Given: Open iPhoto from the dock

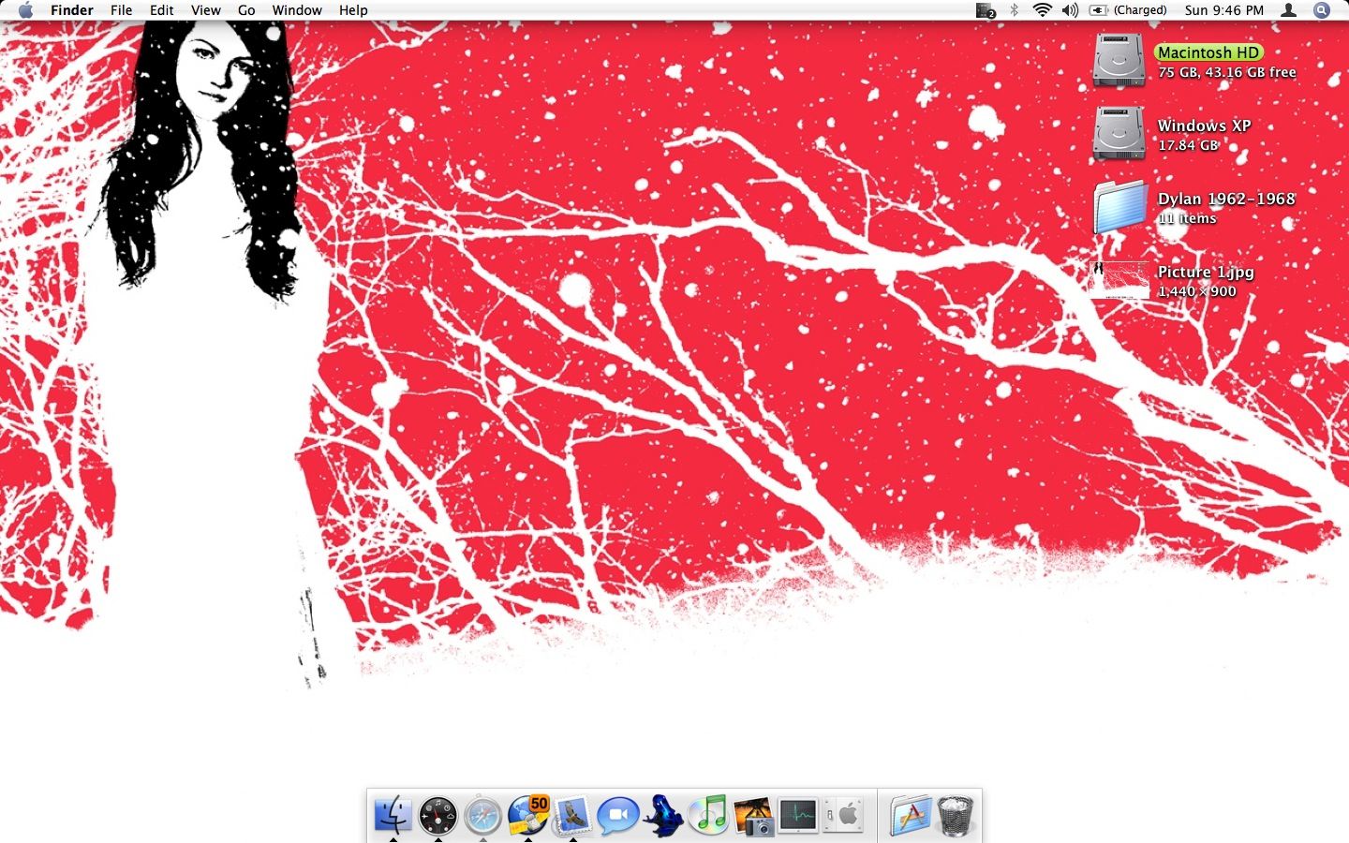Looking at the screenshot, I should pyautogui.click(x=753, y=816).
